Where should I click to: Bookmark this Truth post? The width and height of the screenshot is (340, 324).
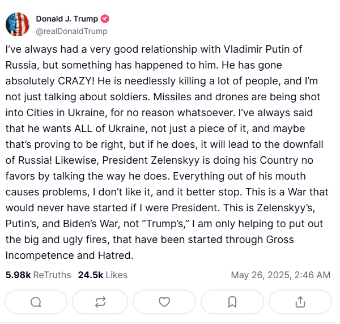tap(232, 302)
